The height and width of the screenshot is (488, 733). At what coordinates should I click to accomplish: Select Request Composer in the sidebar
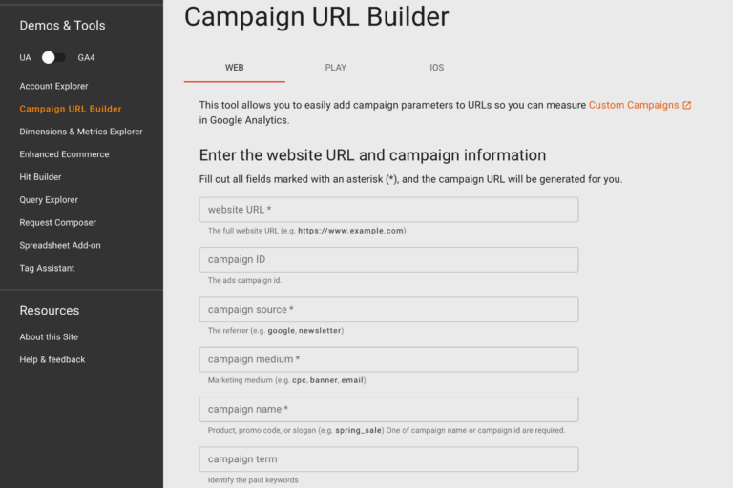57,223
